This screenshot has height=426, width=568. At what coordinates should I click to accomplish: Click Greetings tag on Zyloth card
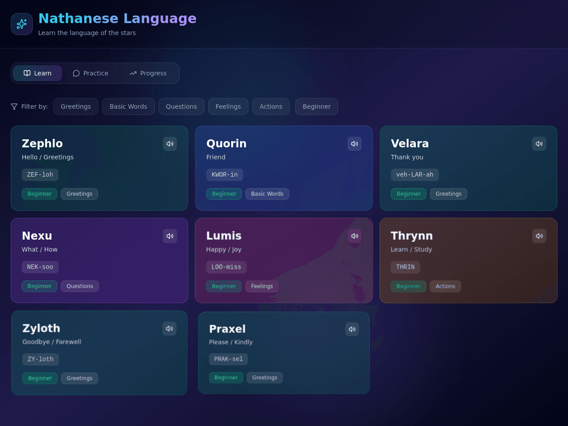pyautogui.click(x=80, y=379)
